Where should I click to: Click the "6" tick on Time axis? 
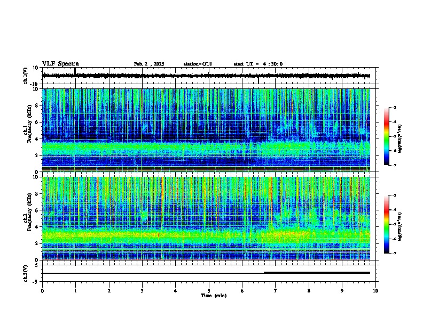coord(242,291)
